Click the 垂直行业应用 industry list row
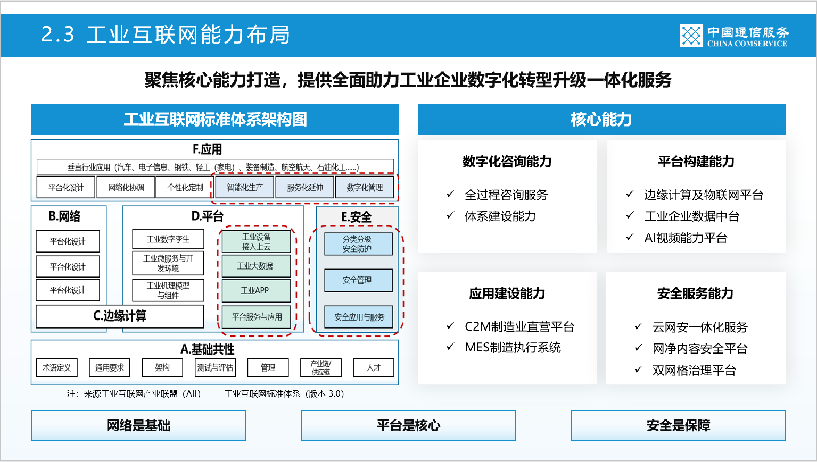 coord(215,167)
